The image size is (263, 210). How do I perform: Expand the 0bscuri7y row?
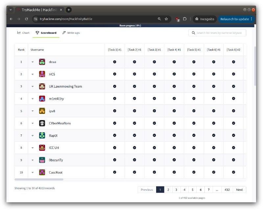point(33,160)
